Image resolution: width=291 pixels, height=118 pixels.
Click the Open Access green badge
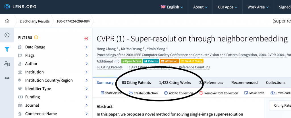tap(131, 61)
